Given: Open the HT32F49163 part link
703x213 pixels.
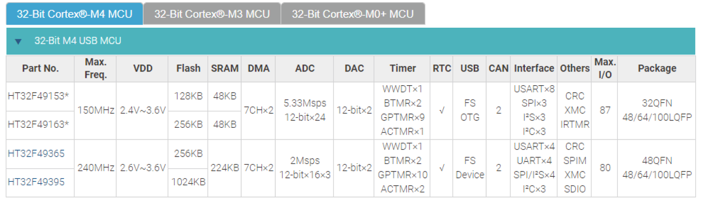Looking at the screenshot, I should coord(38,124).
